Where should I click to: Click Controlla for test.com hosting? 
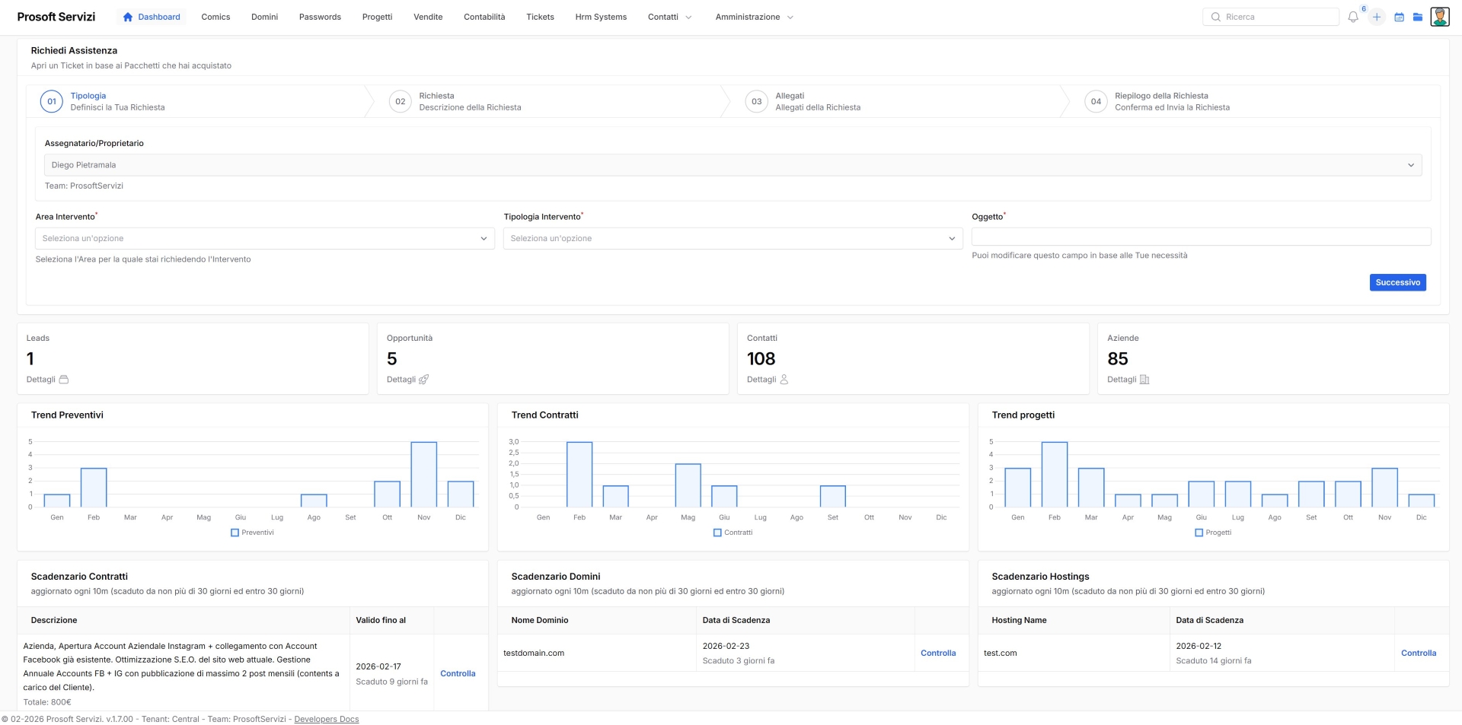1419,653
